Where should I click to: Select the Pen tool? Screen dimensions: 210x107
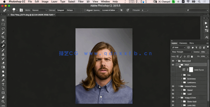pos(3,80)
